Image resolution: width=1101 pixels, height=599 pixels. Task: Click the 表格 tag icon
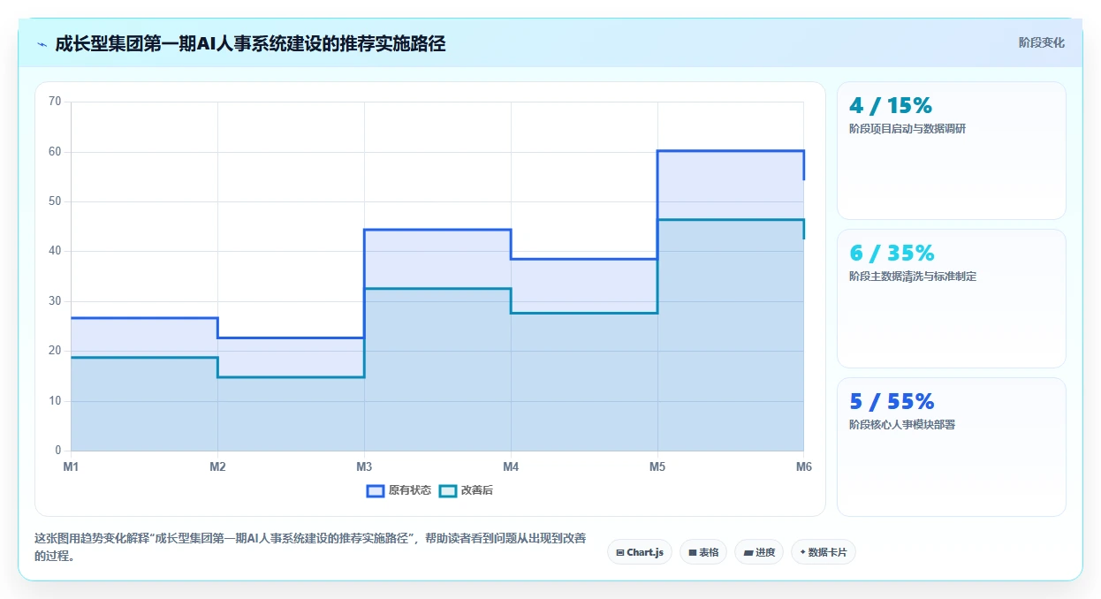(693, 553)
